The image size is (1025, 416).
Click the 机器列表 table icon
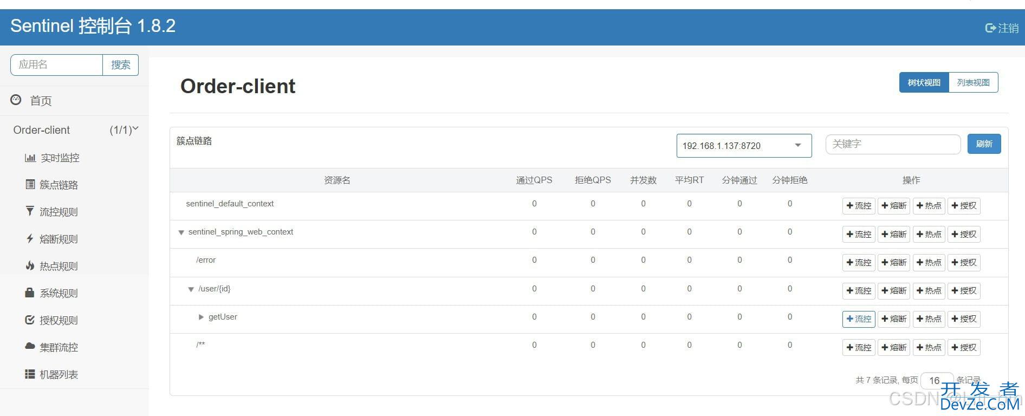coord(30,374)
